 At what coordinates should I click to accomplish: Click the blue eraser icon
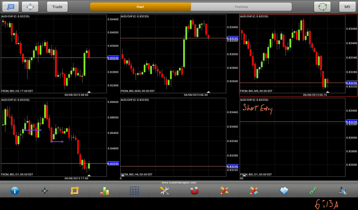point(284,191)
